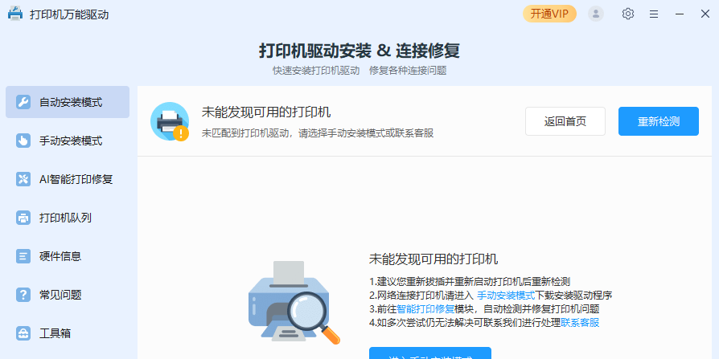Click subtitle 快速安装打印机驱动
This screenshot has height=359, width=719.
[x=316, y=71]
